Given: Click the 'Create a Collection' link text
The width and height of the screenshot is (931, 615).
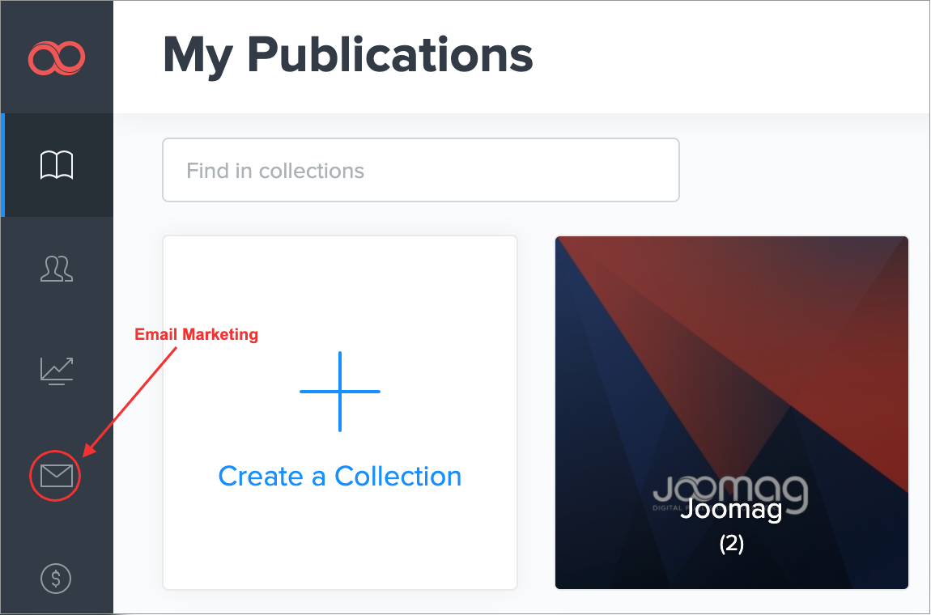Looking at the screenshot, I should tap(340, 476).
